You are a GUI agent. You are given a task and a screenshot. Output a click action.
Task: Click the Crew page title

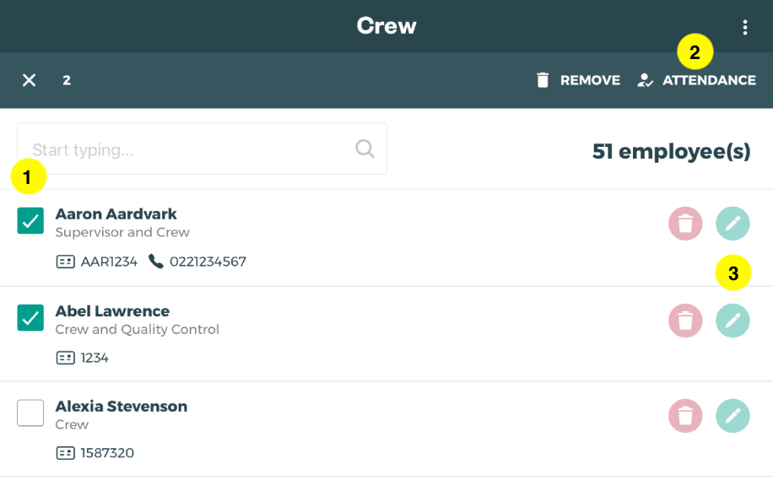pos(386,26)
